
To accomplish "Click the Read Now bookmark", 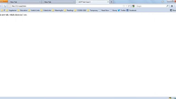I will tap(104, 10).
